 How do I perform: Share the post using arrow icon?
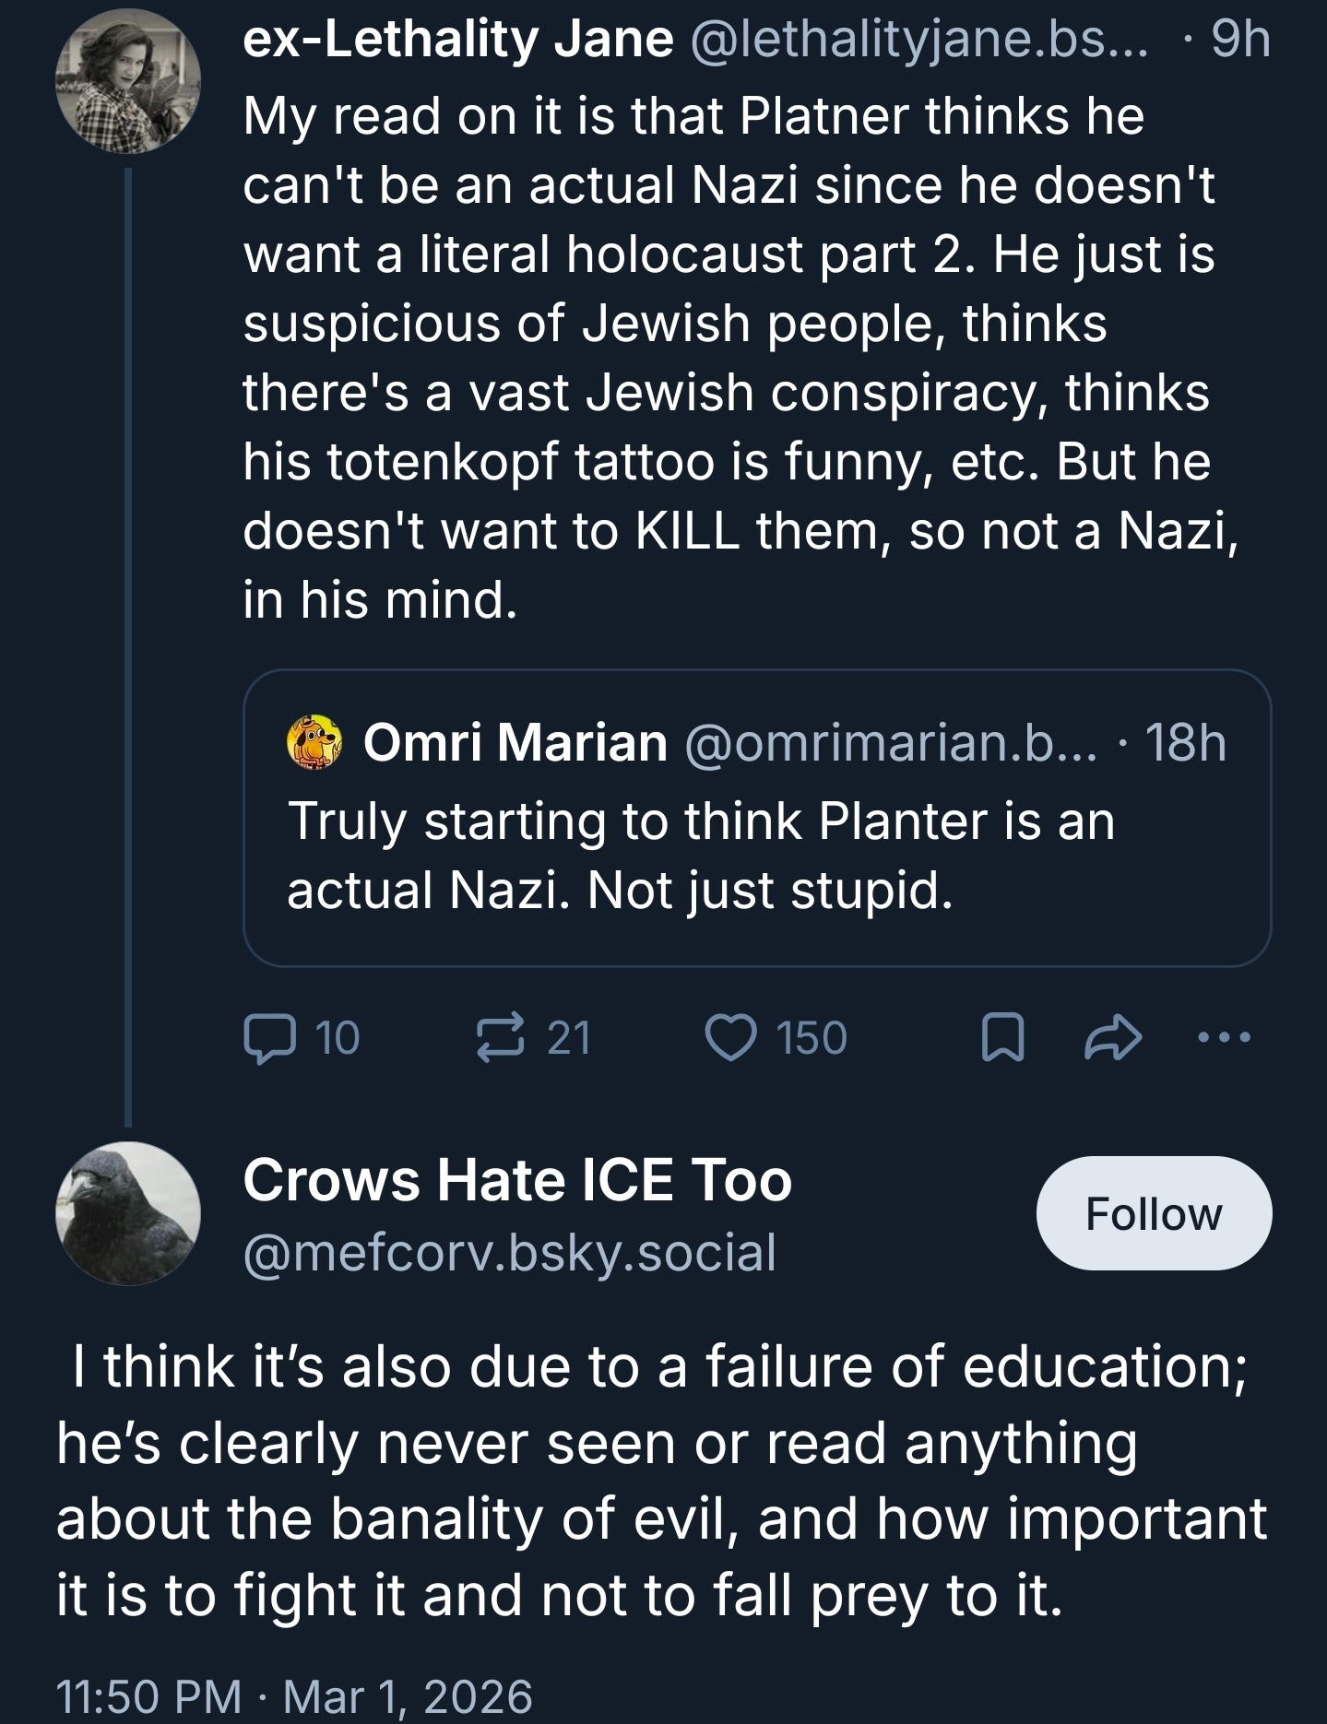coord(1113,1038)
